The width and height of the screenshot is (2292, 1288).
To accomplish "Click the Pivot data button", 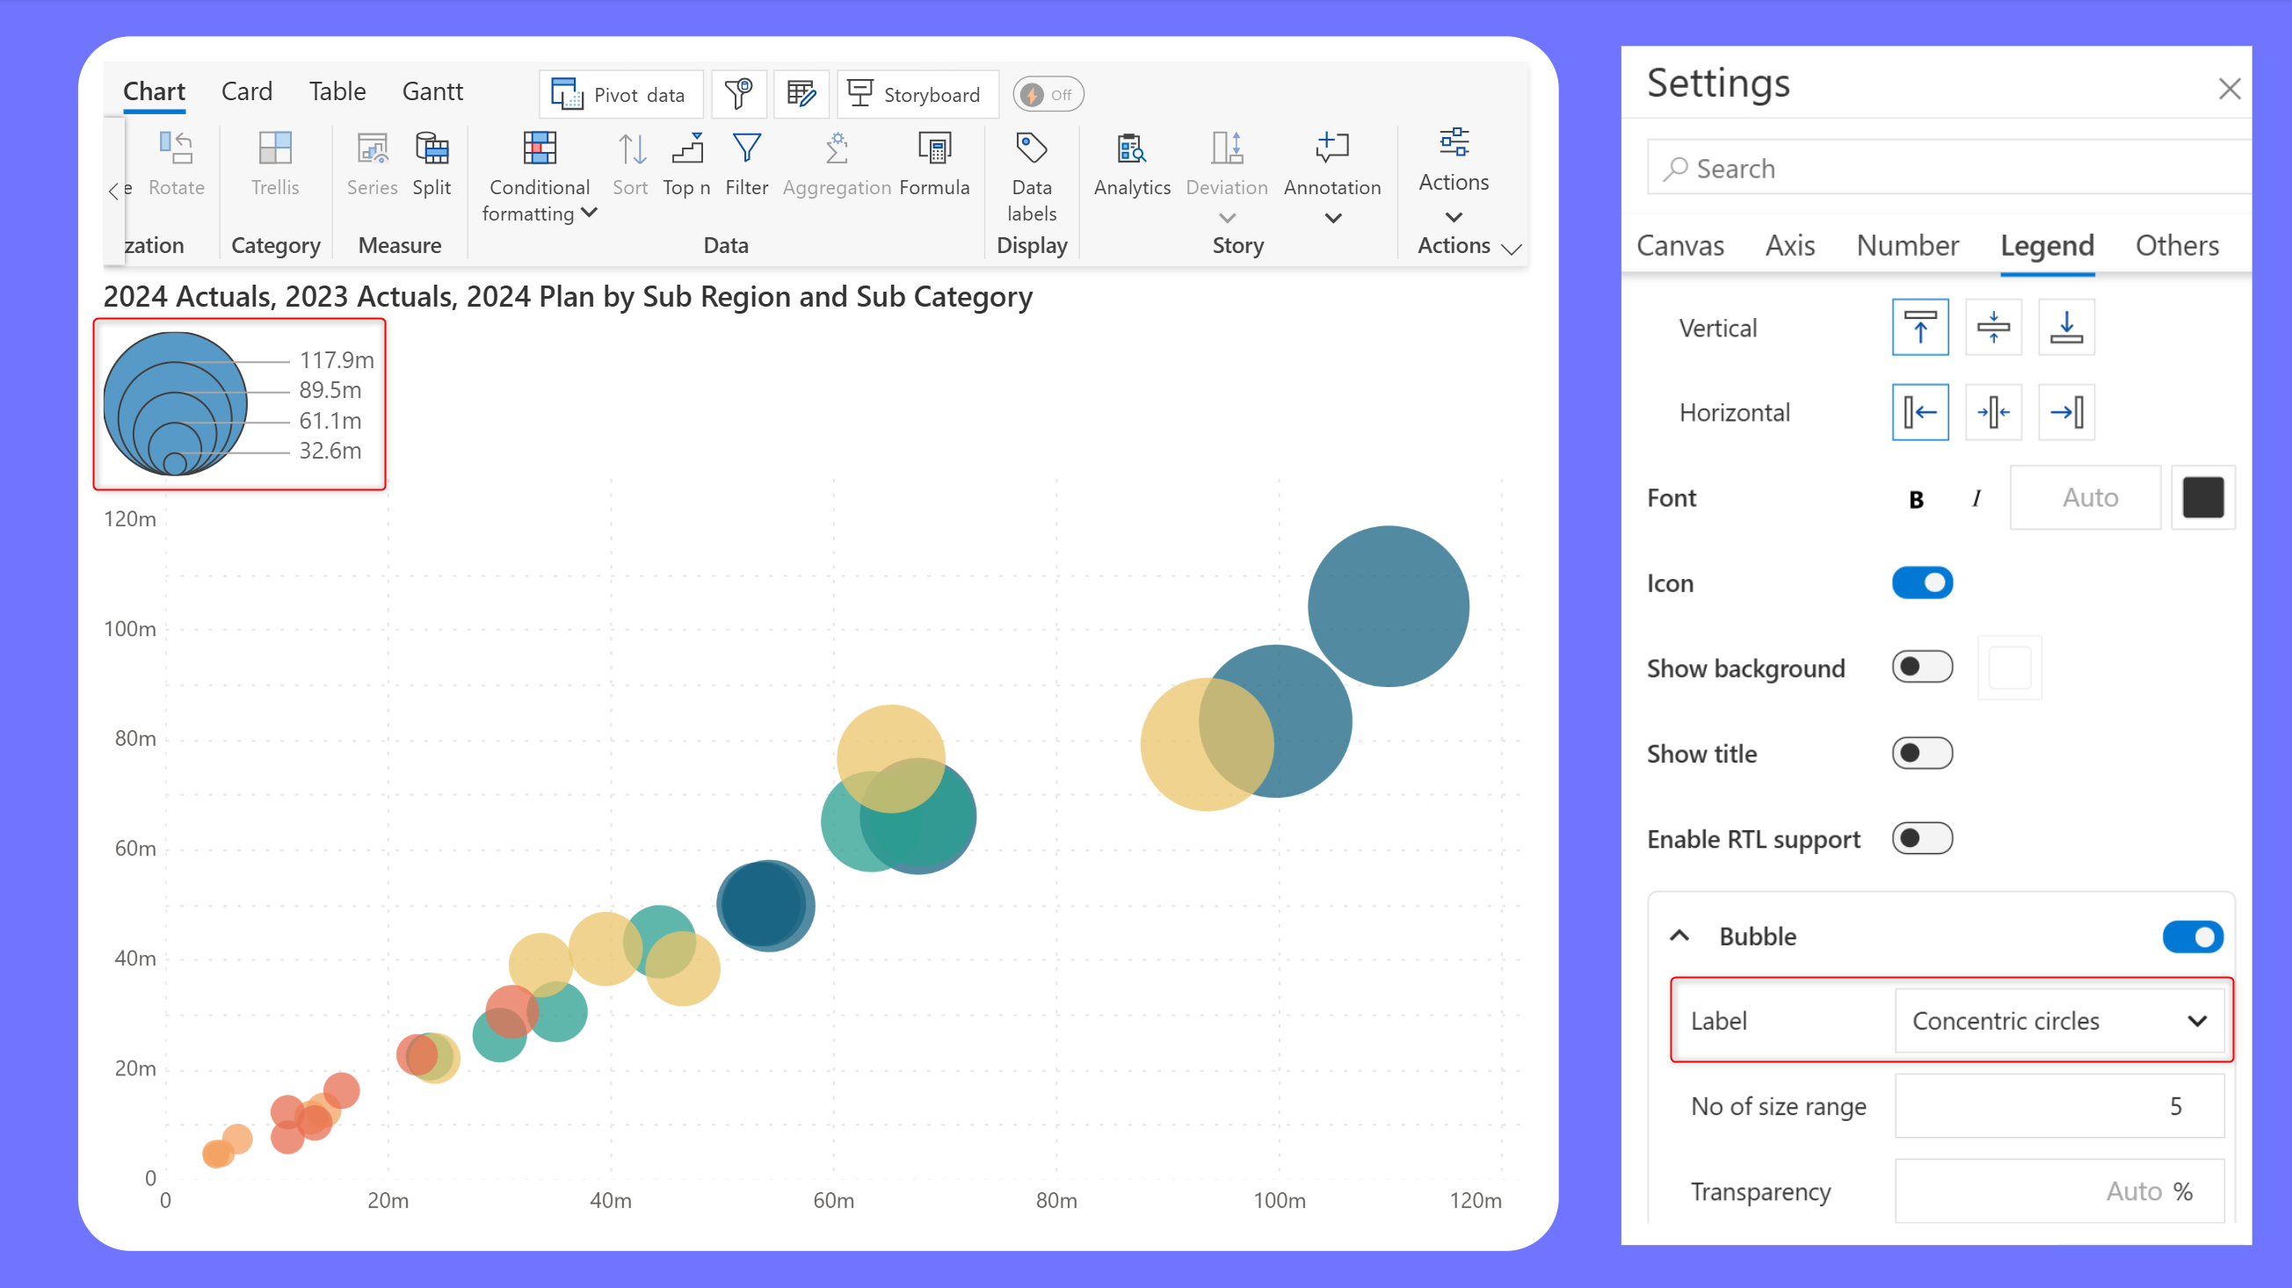I will click(620, 94).
